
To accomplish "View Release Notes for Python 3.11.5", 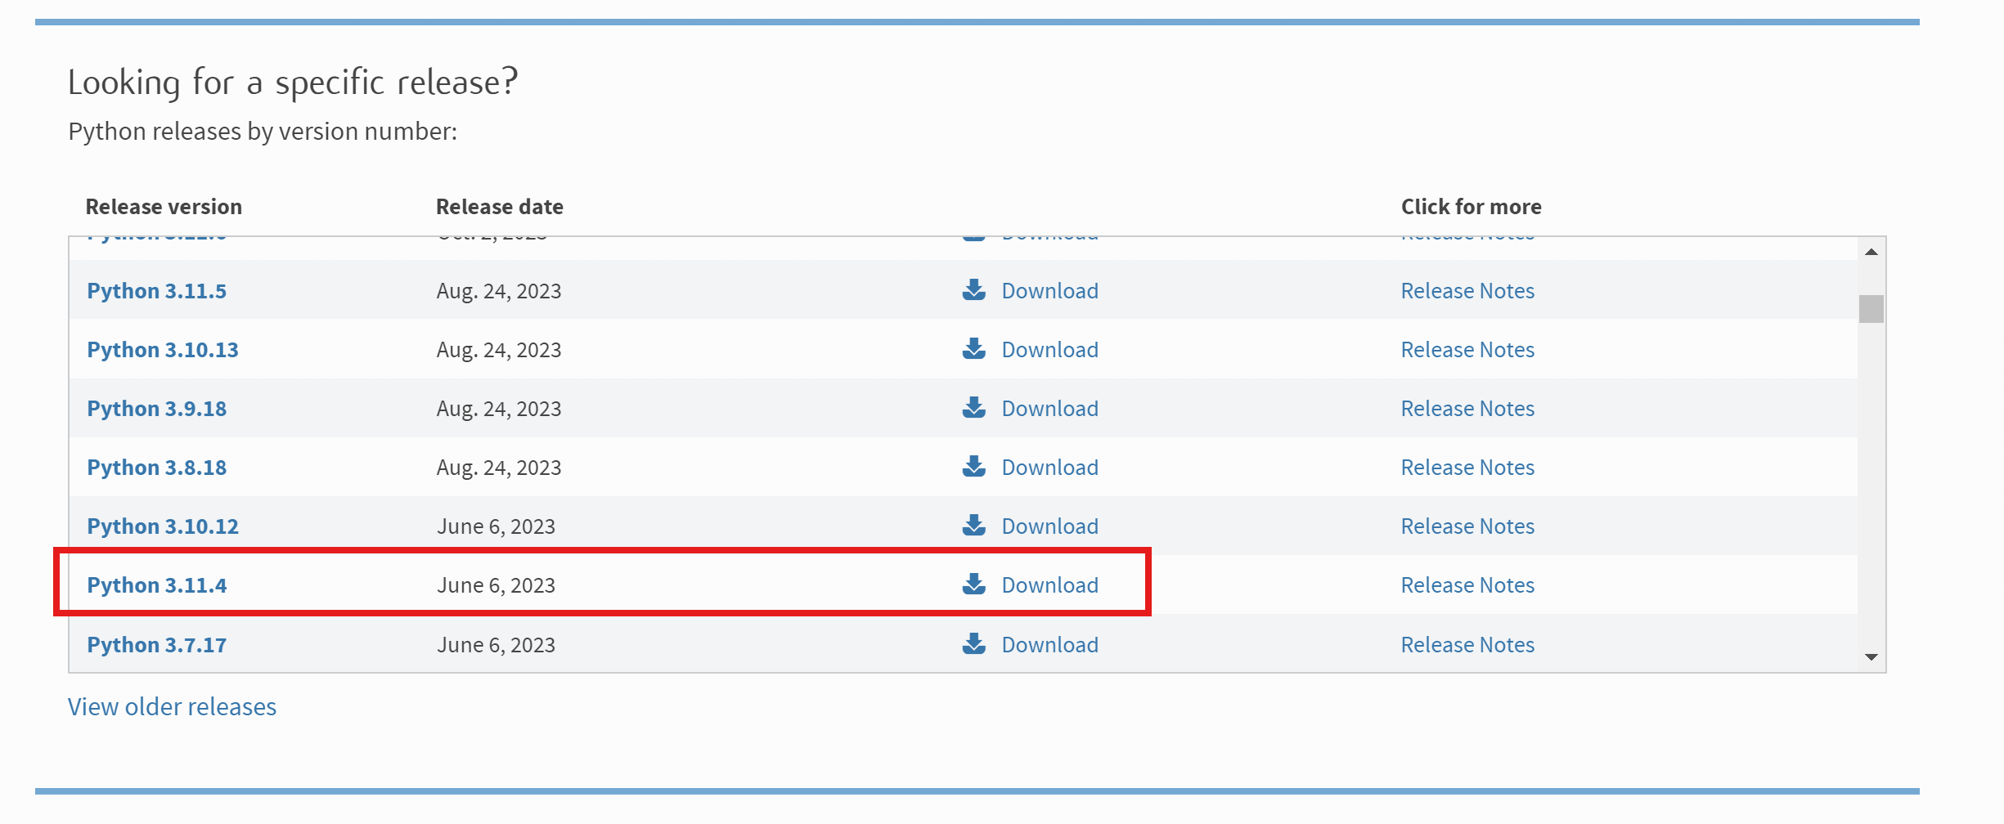I will coord(1467,291).
